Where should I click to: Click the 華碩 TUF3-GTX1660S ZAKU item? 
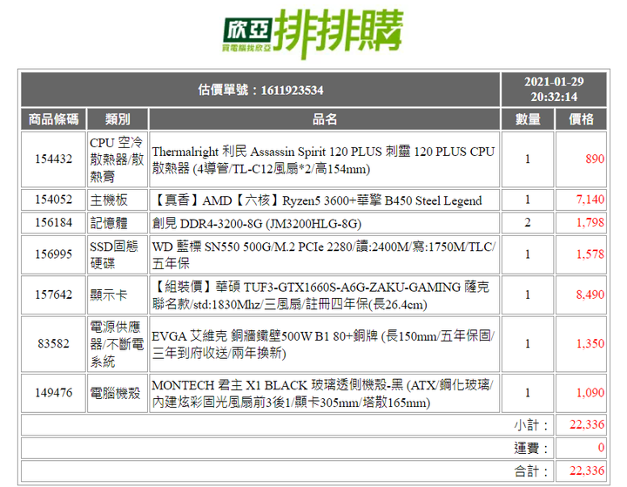324,295
